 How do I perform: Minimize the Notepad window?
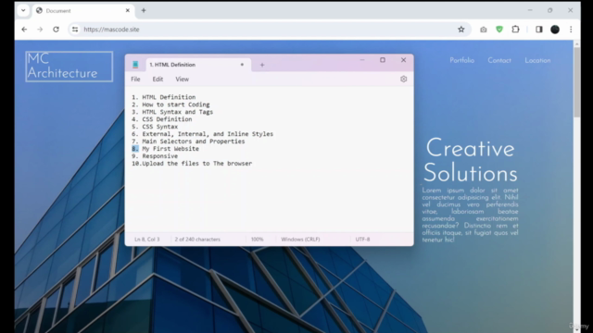click(x=362, y=60)
